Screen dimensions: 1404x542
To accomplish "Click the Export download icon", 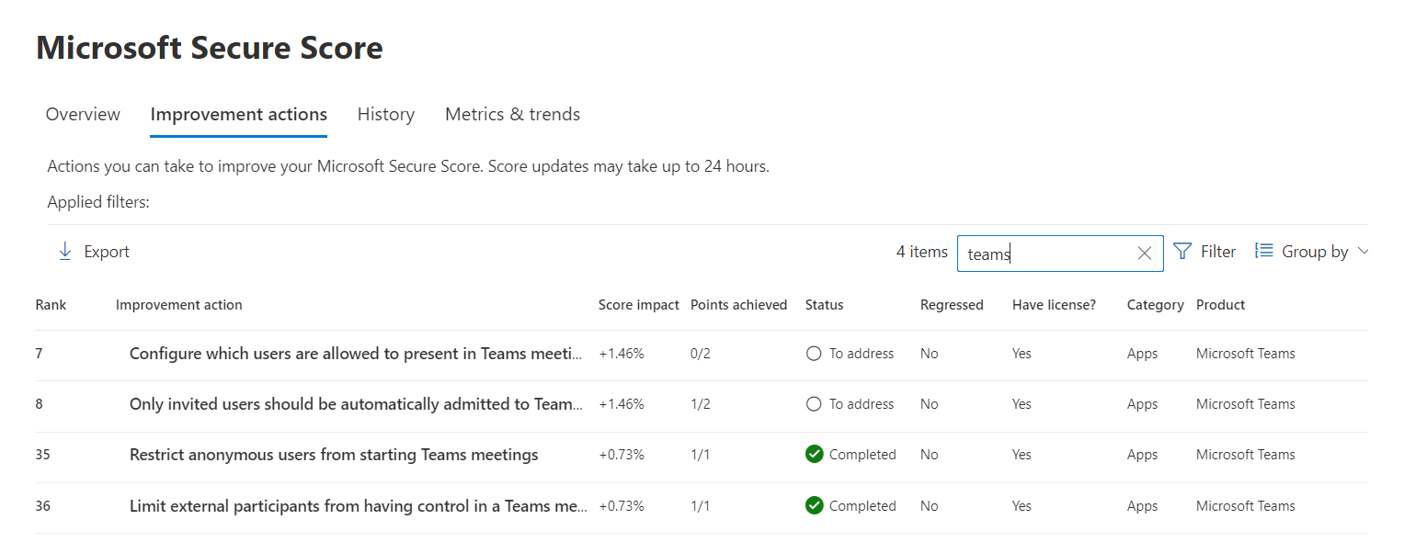I will click(64, 251).
